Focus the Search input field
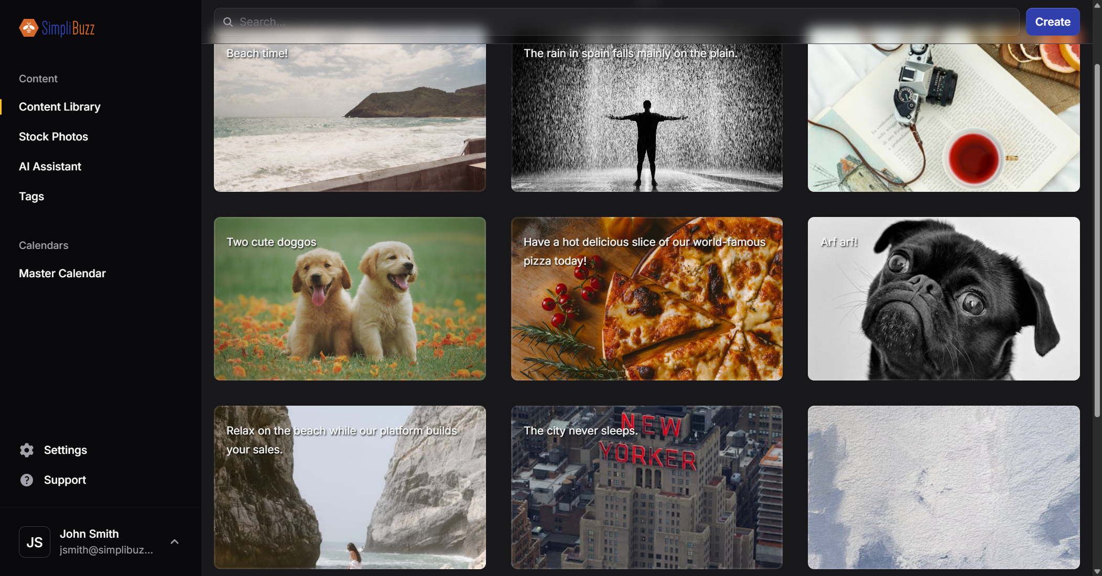The width and height of the screenshot is (1102, 576). click(x=617, y=22)
